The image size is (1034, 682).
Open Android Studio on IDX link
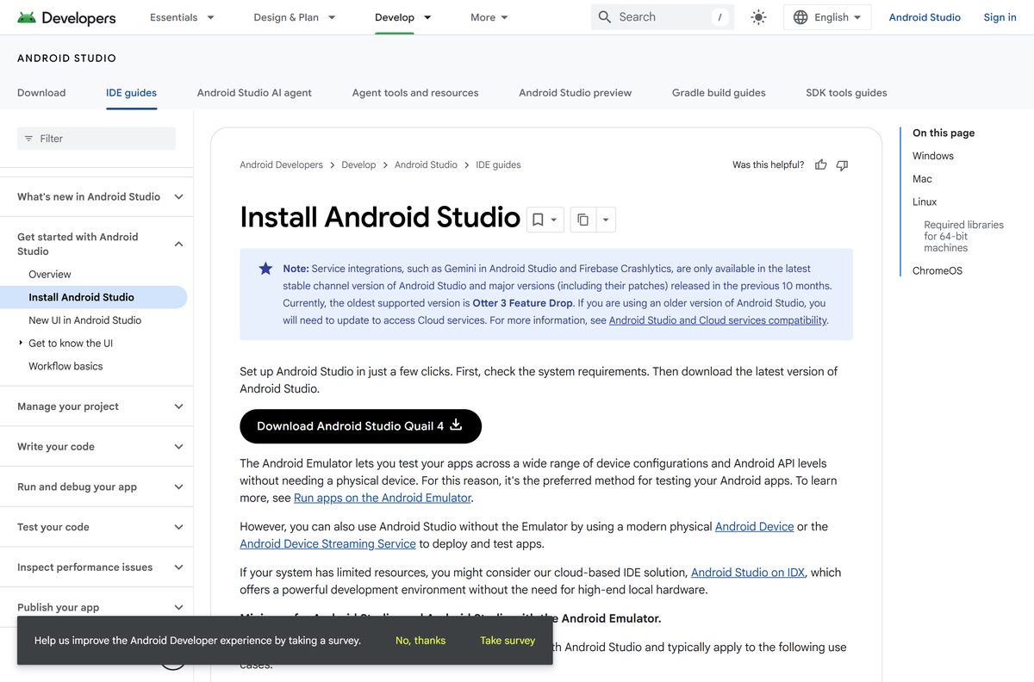pos(748,572)
